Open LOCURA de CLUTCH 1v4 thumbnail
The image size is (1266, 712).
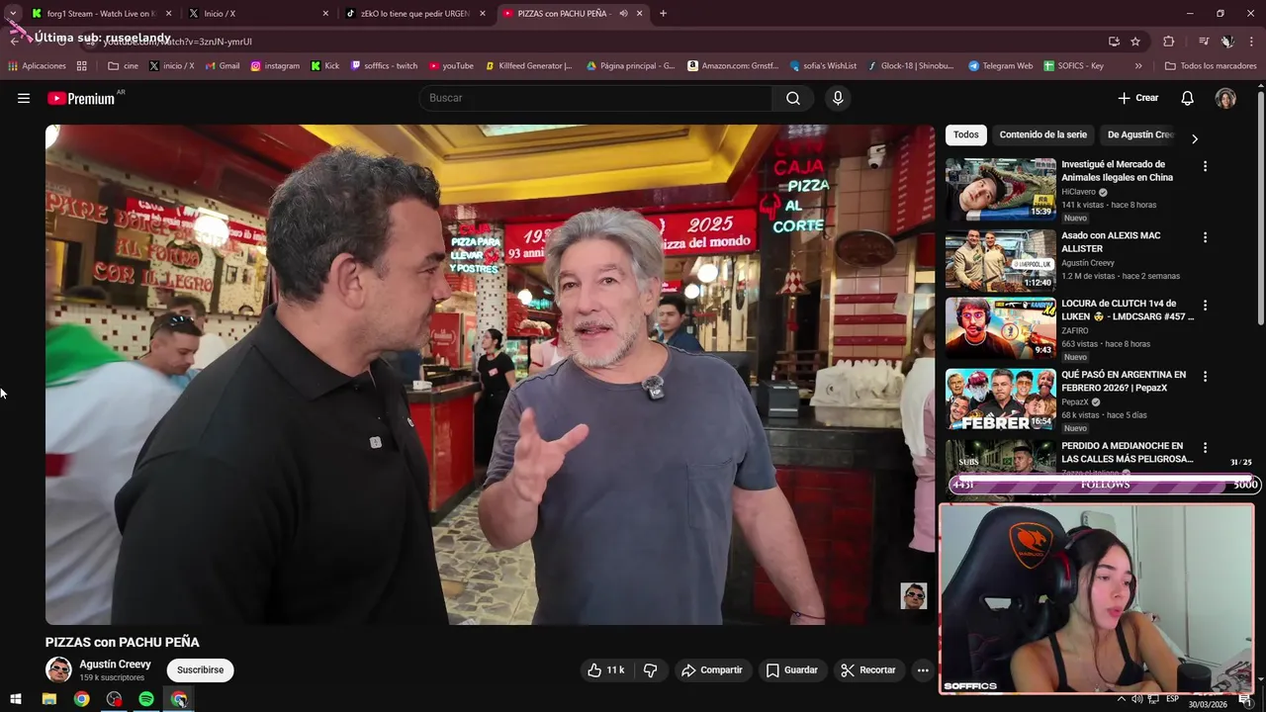pos(1001,328)
